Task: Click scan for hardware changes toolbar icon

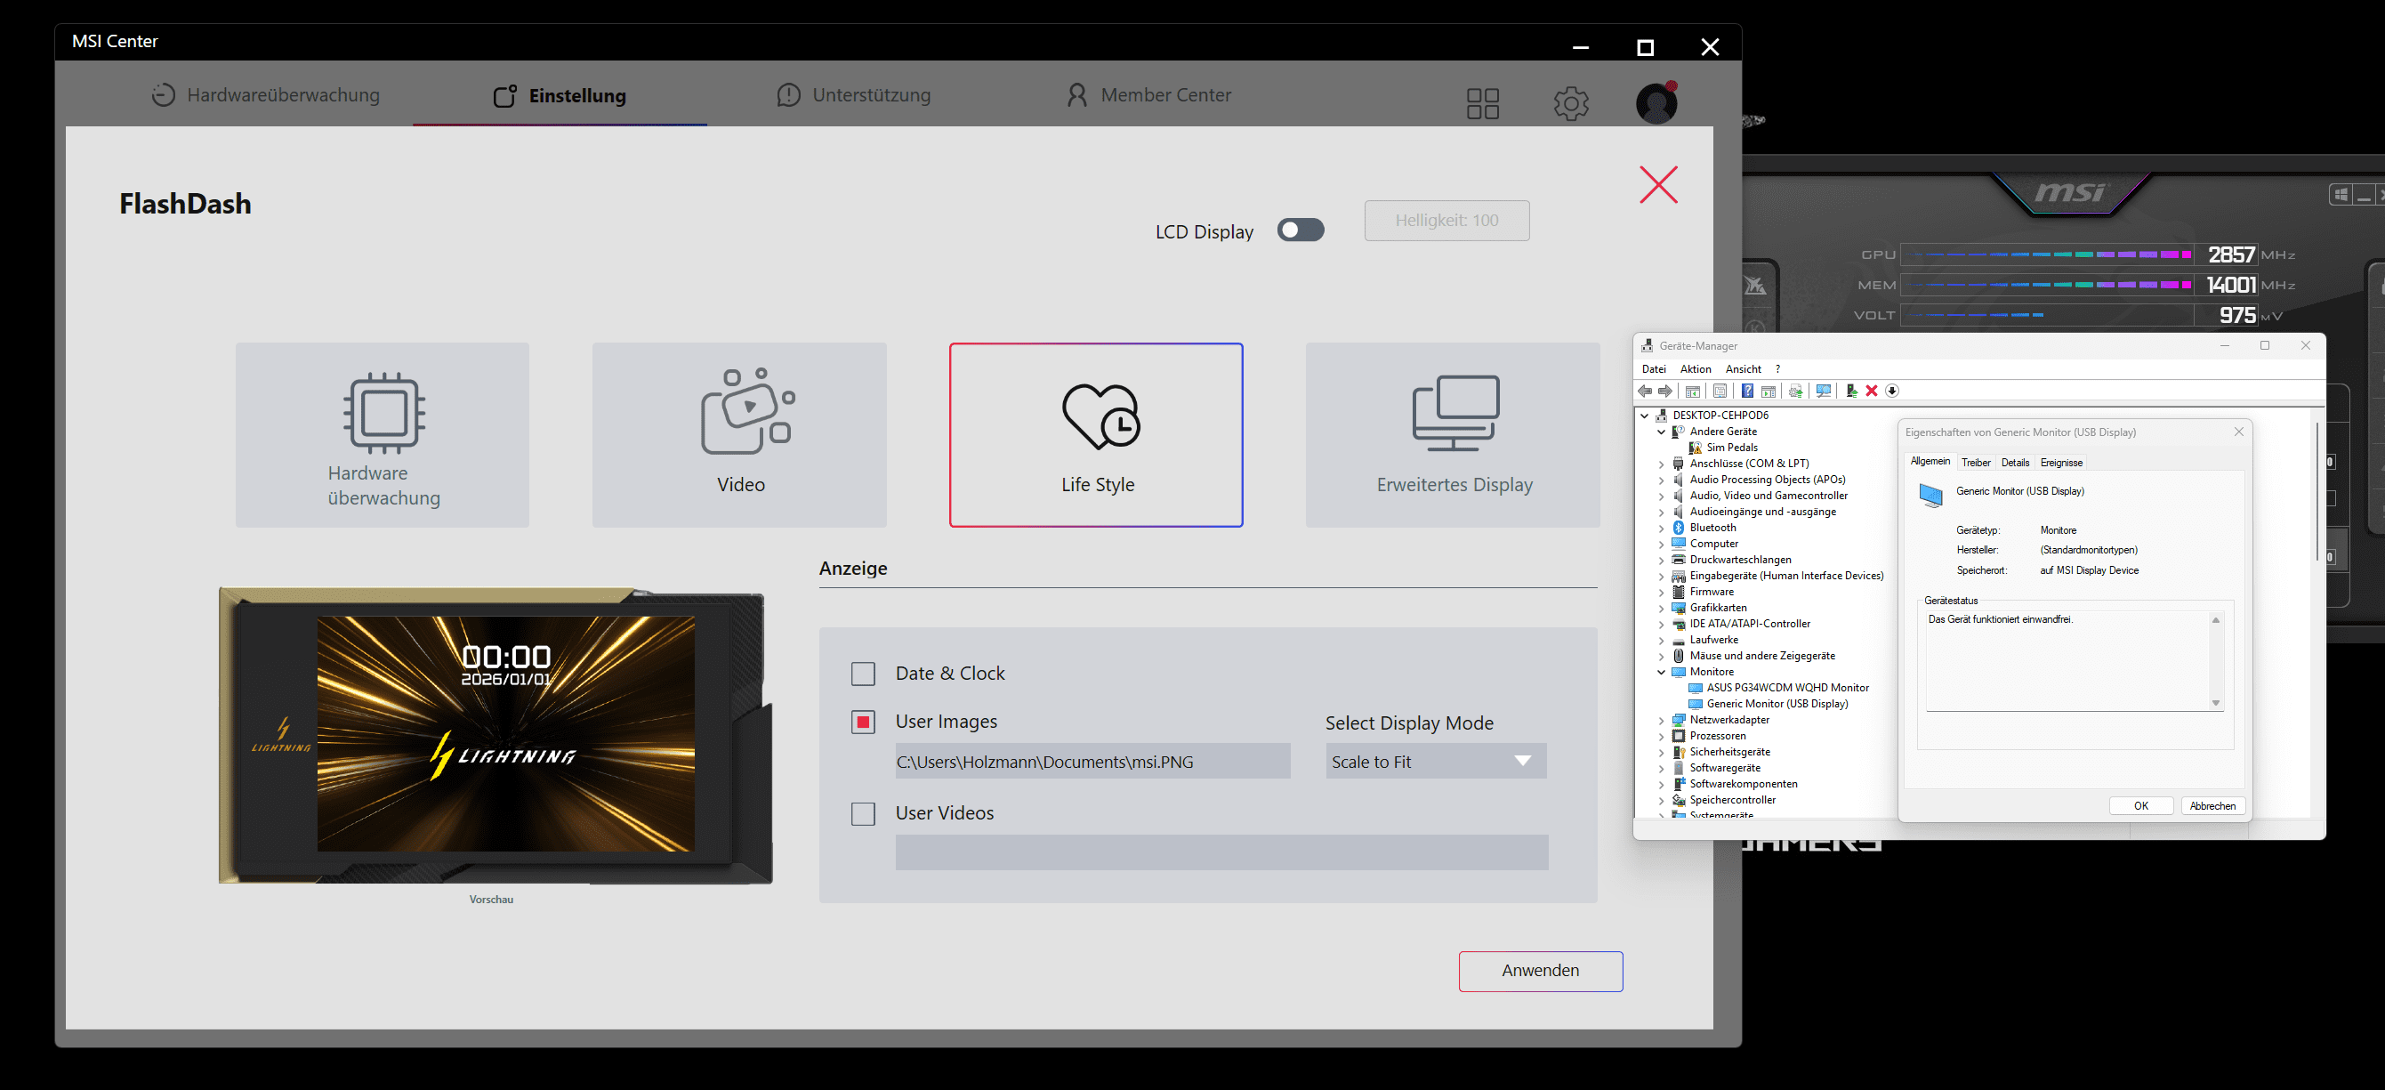Action: (1823, 391)
